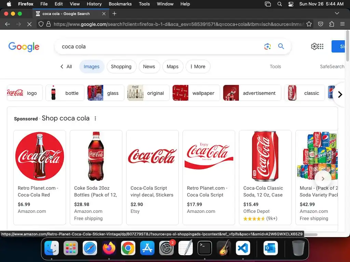Viewport: 350px width, 262px height.
Task: Open Retro Planet Coca Cola Script product
Action: (x=209, y=177)
